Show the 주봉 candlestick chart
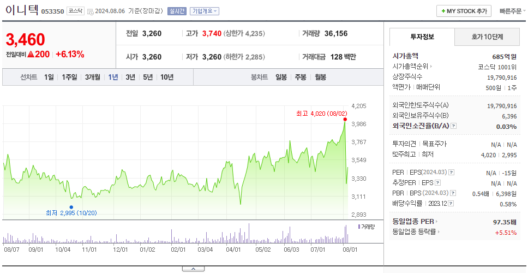 point(301,77)
